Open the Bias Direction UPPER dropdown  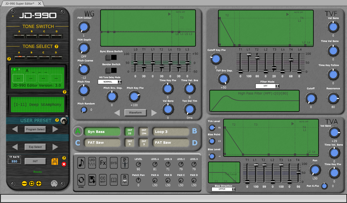pyautogui.click(x=223, y=189)
